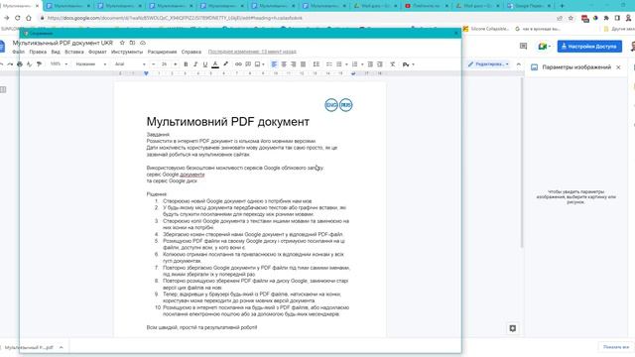635x357 pixels.
Task: Increase the paragraph indent
Action: pyautogui.click(x=379, y=63)
